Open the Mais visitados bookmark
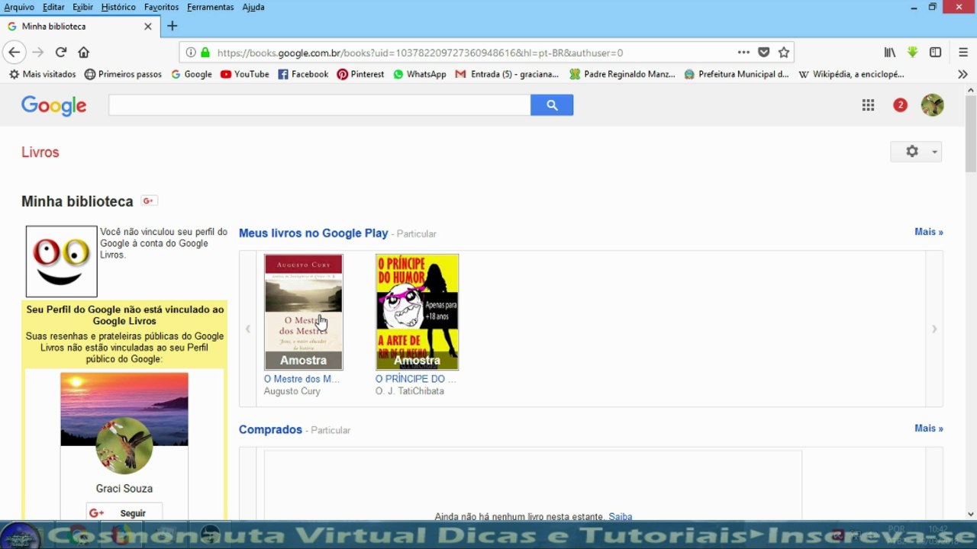Image resolution: width=977 pixels, height=549 pixels. pyautogui.click(x=43, y=74)
